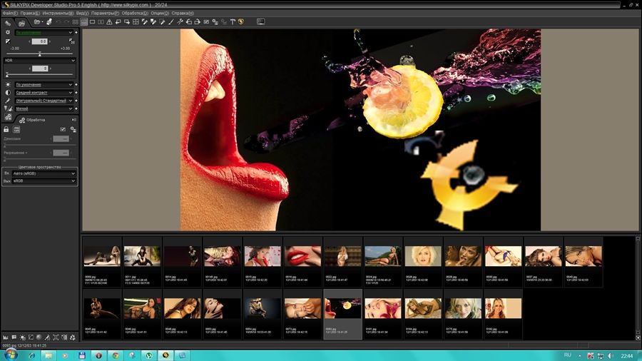Open the Файл menu
Image resolution: width=642 pixels, height=361 pixels.
(10, 13)
